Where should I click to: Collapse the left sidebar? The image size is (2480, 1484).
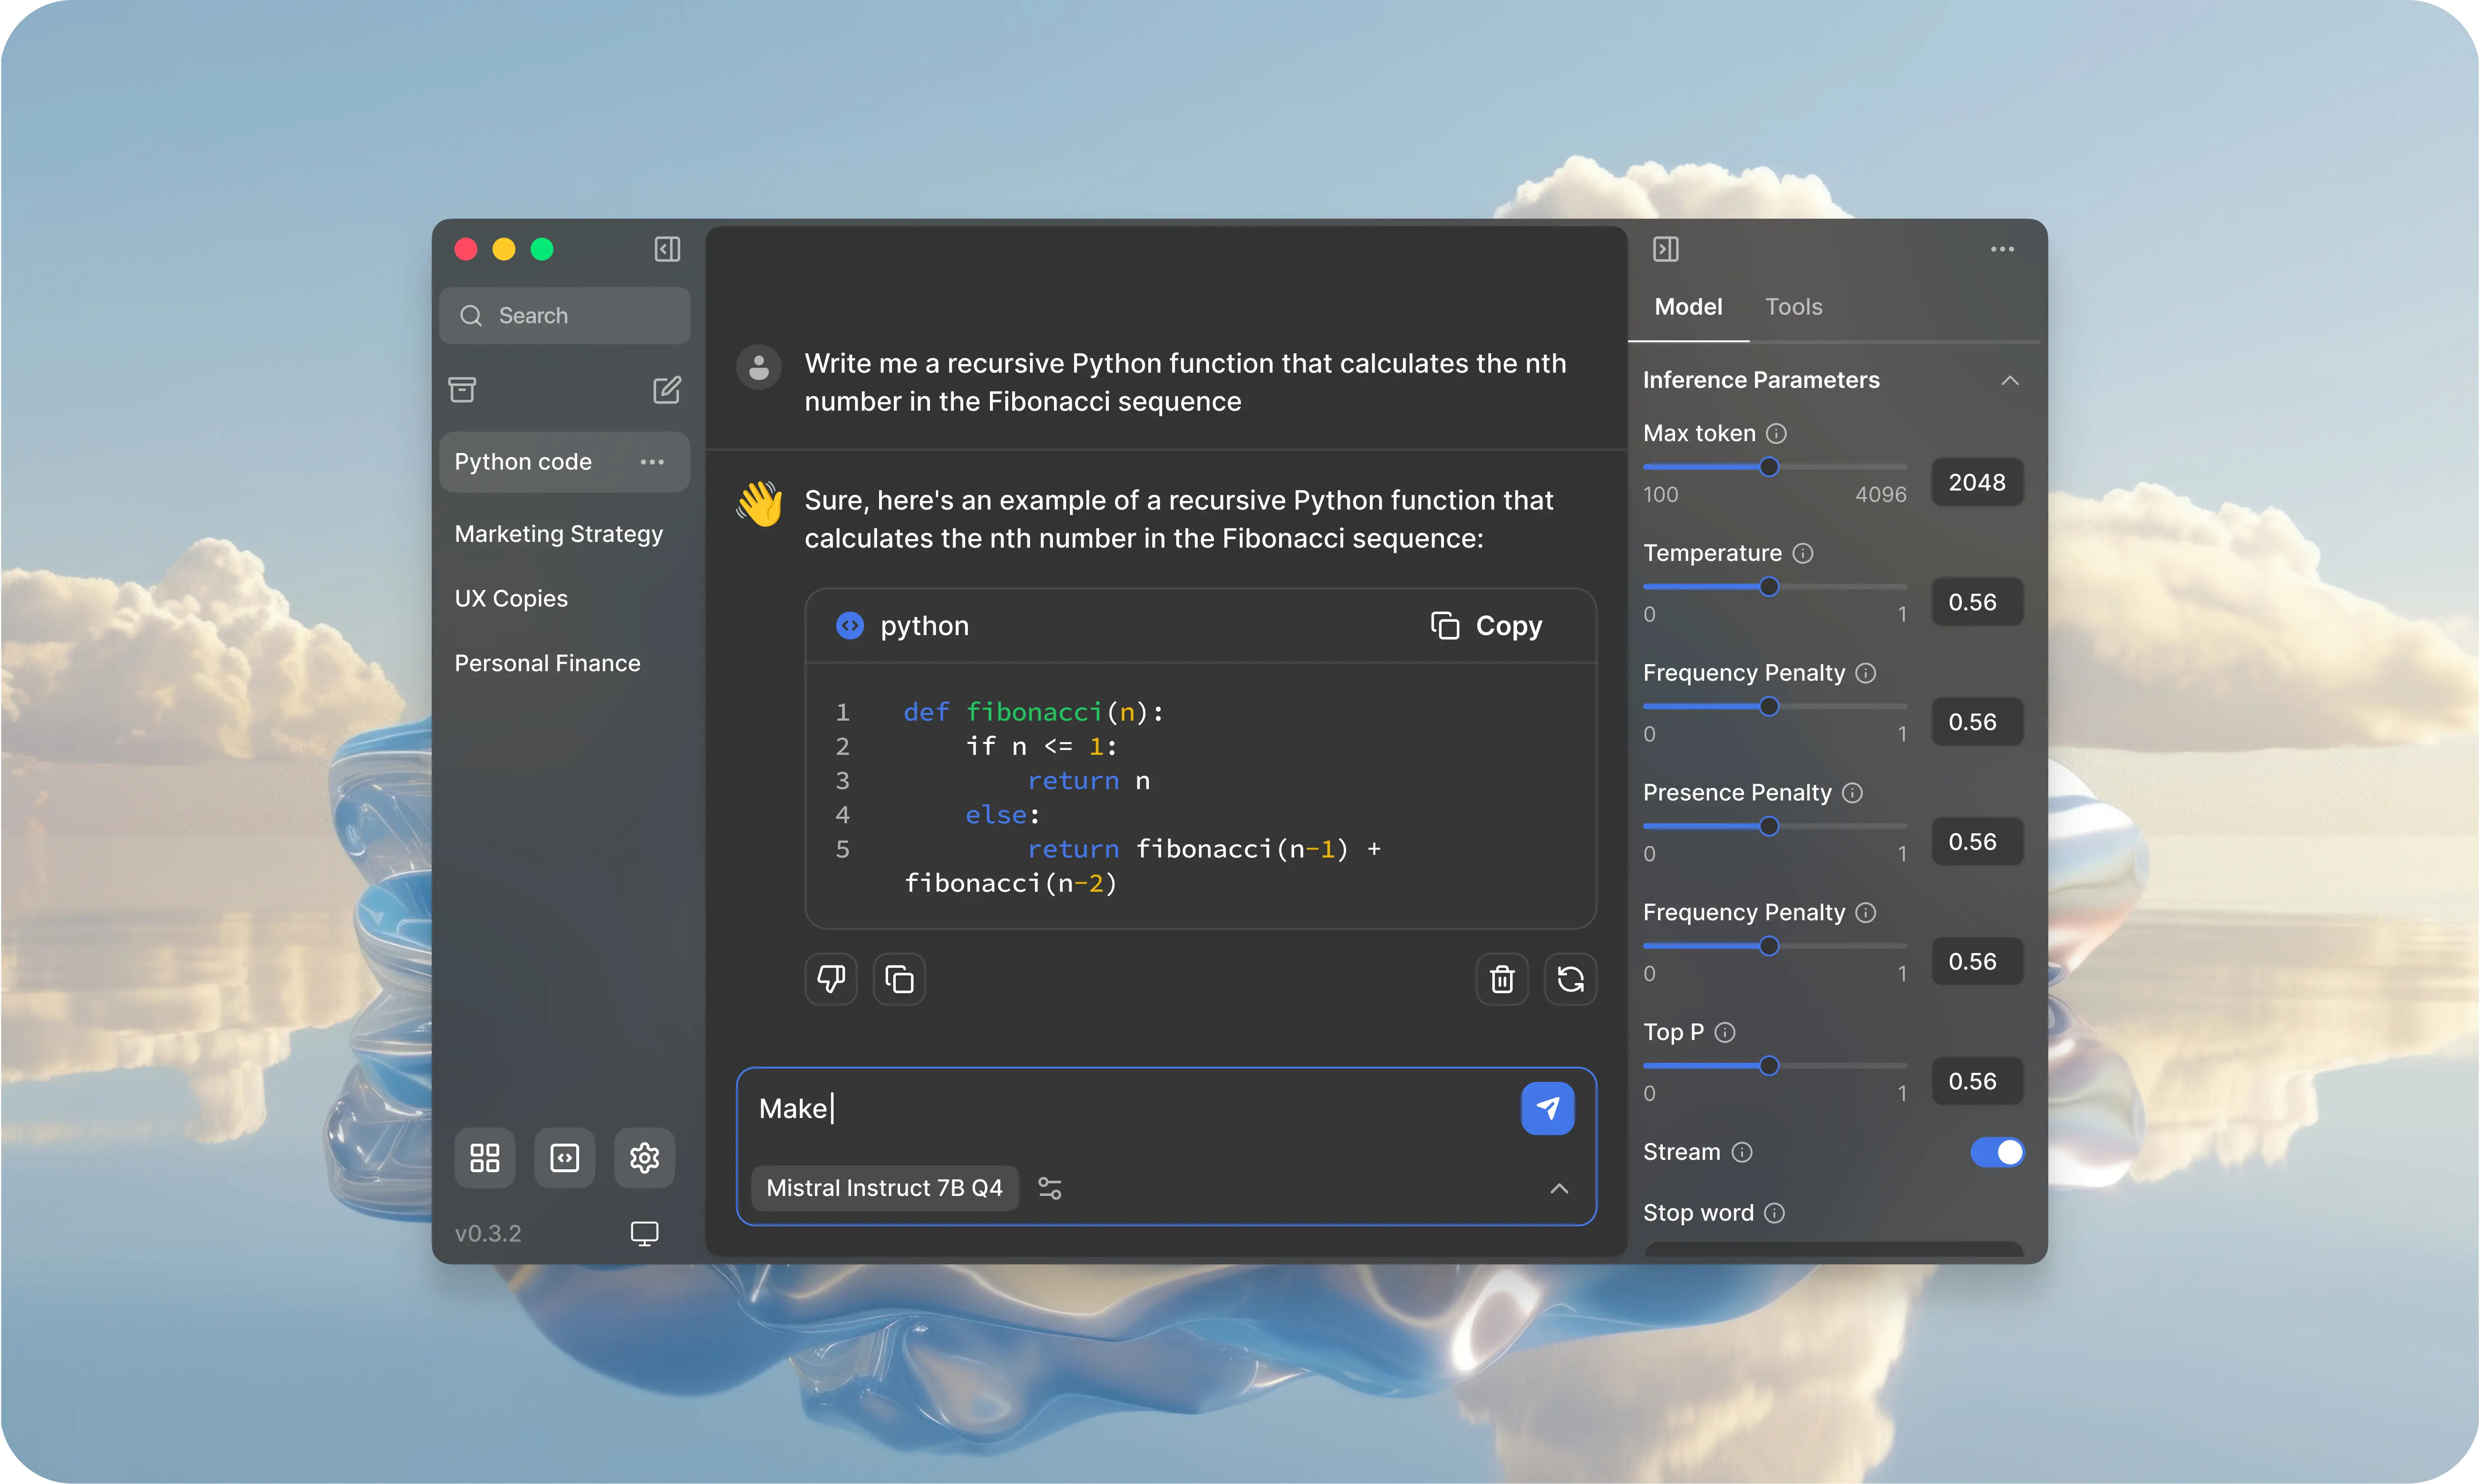[667, 249]
